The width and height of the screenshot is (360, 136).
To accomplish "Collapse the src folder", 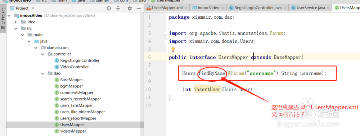I will pyautogui.click(x=15, y=28).
